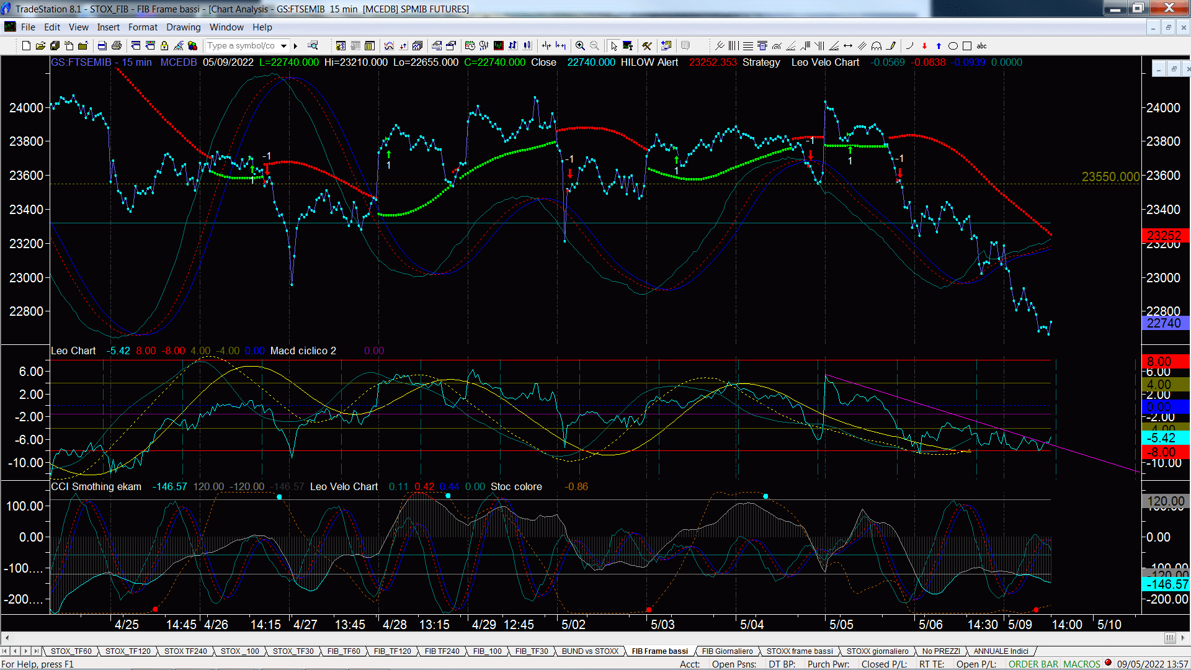Open the Edit menu

coord(52,27)
